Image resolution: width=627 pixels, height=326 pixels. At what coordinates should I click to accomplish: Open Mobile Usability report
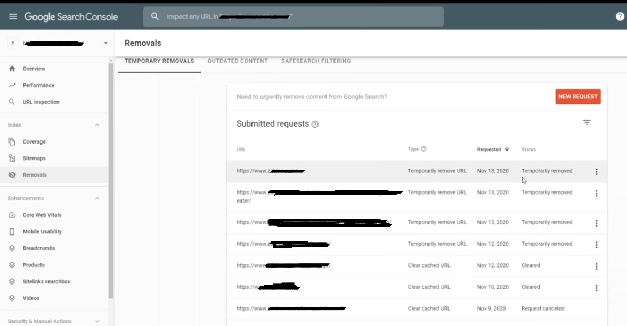[42, 231]
